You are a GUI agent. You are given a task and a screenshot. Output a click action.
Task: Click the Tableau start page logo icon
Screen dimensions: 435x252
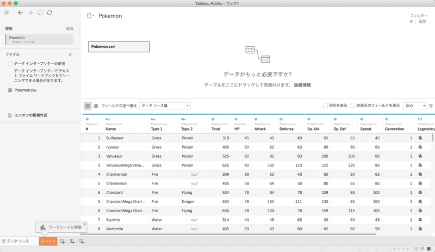pyautogui.click(x=7, y=13)
